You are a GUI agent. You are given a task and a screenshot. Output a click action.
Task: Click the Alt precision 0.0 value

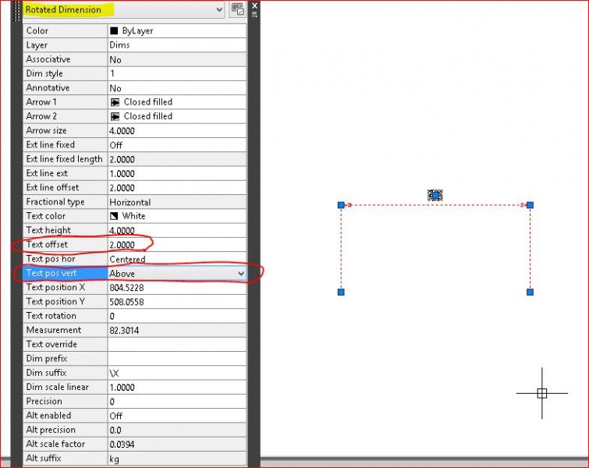pyautogui.click(x=177, y=430)
